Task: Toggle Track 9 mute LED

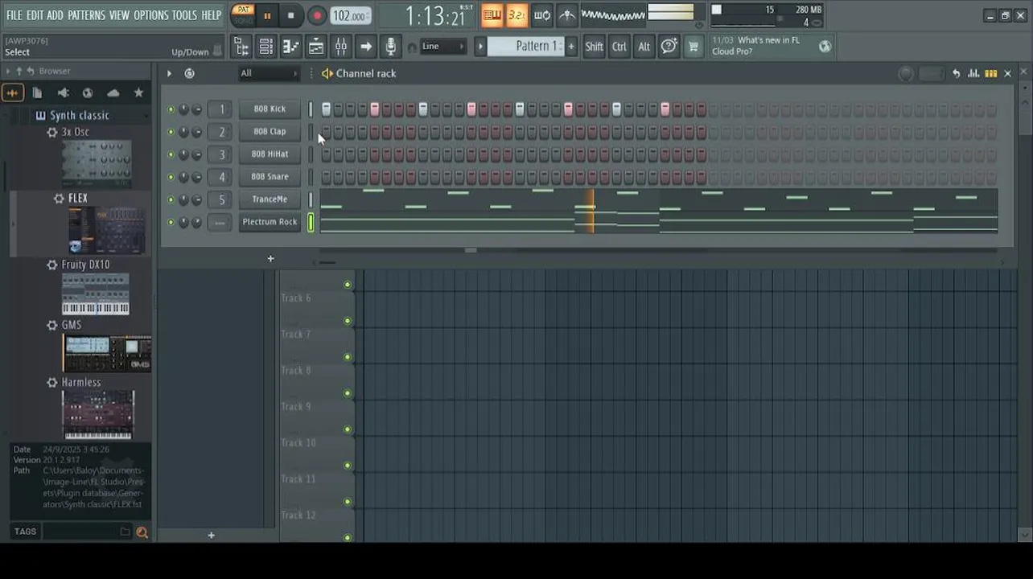Action: point(348,429)
